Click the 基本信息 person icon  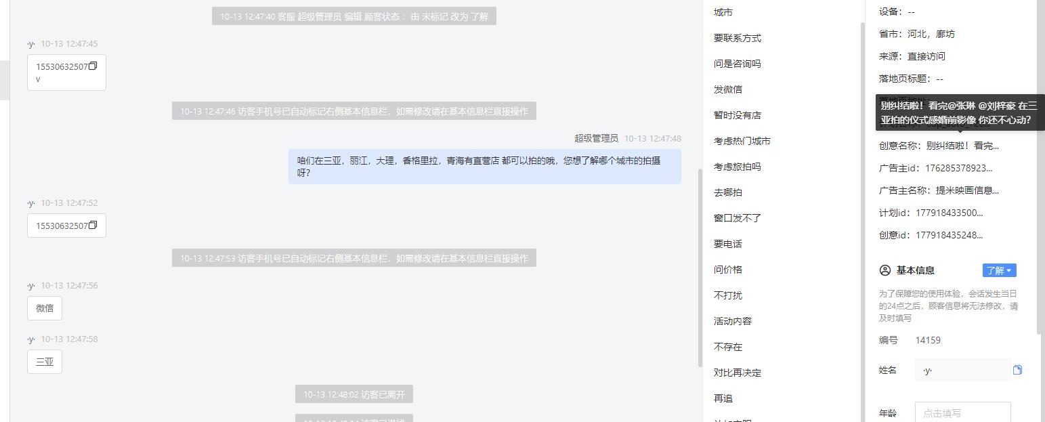coord(884,270)
